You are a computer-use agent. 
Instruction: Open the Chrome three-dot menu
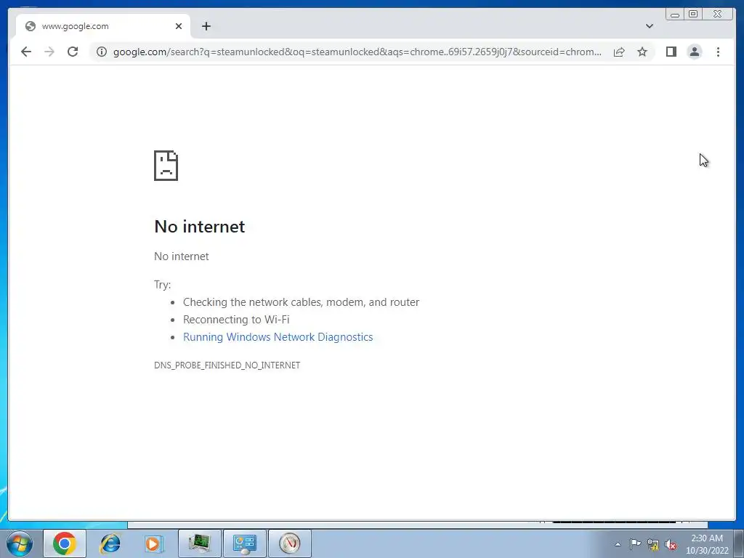tap(719, 52)
